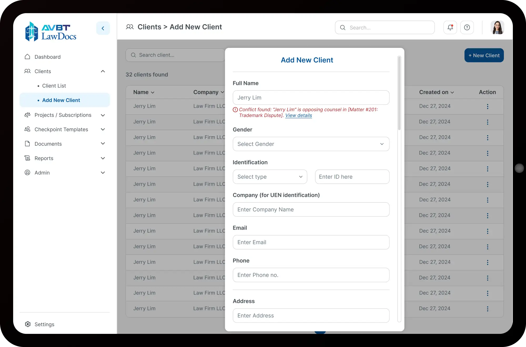Sort the table by Company column

209,92
